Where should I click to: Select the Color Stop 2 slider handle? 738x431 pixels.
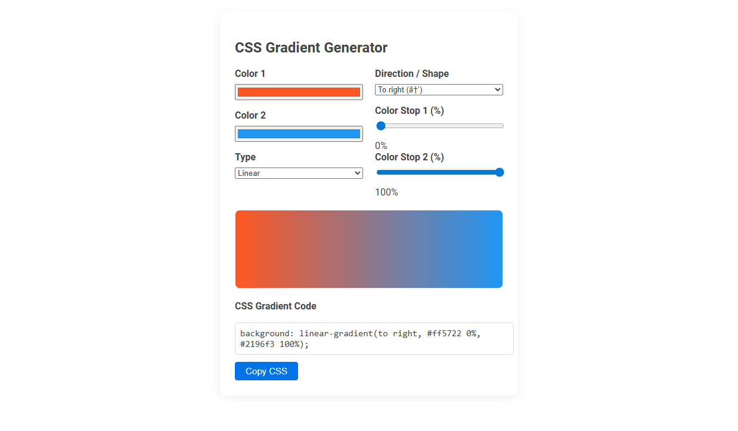click(498, 172)
